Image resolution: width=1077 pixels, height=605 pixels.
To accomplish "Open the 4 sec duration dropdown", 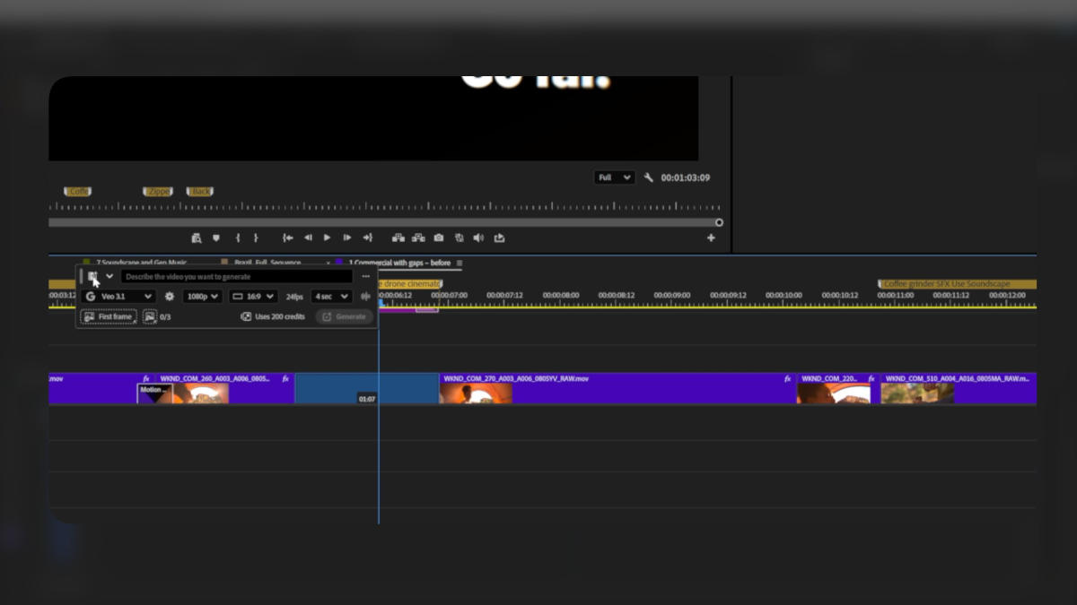I will click(x=331, y=296).
